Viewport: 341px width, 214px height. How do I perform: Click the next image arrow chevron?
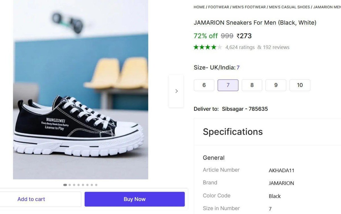tap(176, 91)
